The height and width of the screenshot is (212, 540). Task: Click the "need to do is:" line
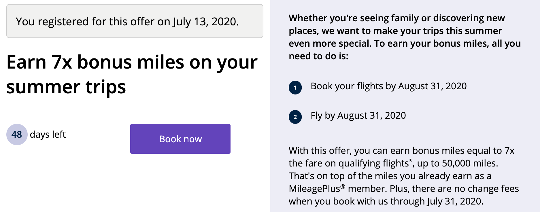click(x=318, y=56)
